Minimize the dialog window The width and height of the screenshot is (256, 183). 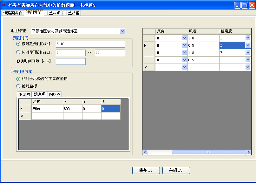pyautogui.click(x=237, y=5)
